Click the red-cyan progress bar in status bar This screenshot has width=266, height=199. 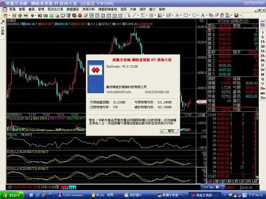tap(68, 187)
